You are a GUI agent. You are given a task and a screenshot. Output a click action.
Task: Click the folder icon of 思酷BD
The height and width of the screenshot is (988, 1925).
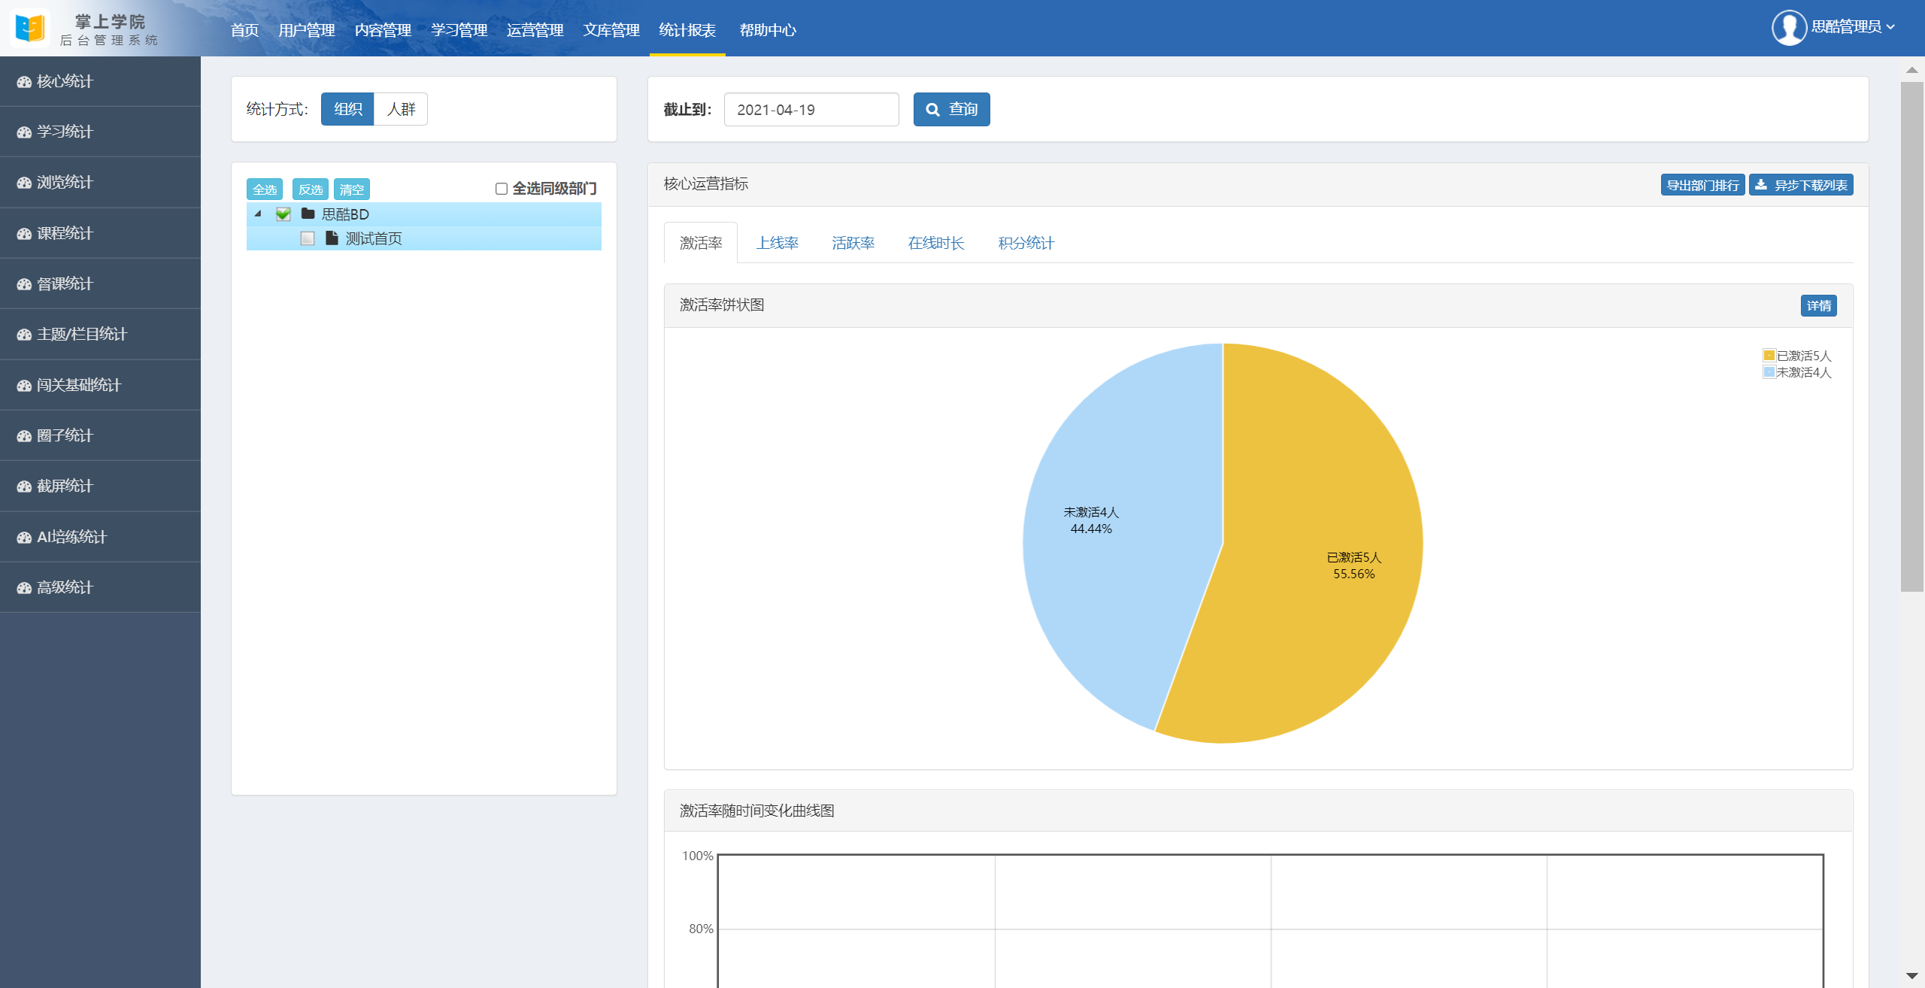click(308, 214)
